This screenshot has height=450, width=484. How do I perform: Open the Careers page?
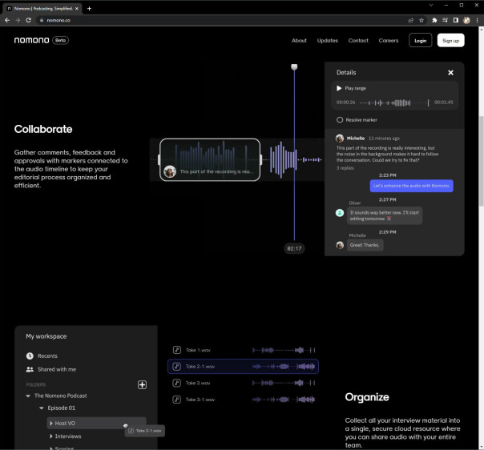[x=389, y=40]
